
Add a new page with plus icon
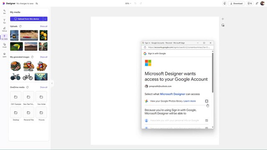(223, 19)
